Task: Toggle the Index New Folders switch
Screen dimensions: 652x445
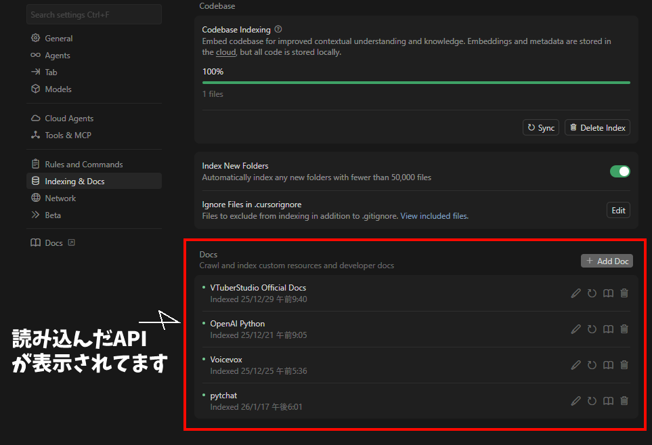Action: 620,171
